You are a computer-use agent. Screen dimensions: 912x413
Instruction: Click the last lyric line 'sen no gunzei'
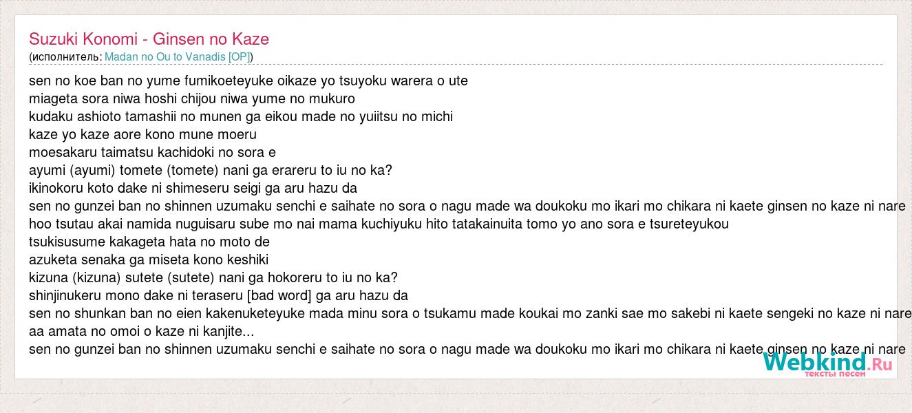click(x=467, y=349)
